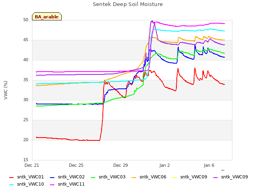Click the purple sntk_VWC09 legend swatch
Viewport: 256px width, 192px height.
[215, 178]
